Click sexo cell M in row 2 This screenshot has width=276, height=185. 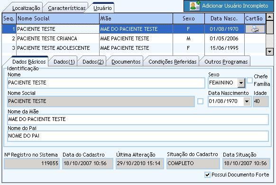coord(189,38)
